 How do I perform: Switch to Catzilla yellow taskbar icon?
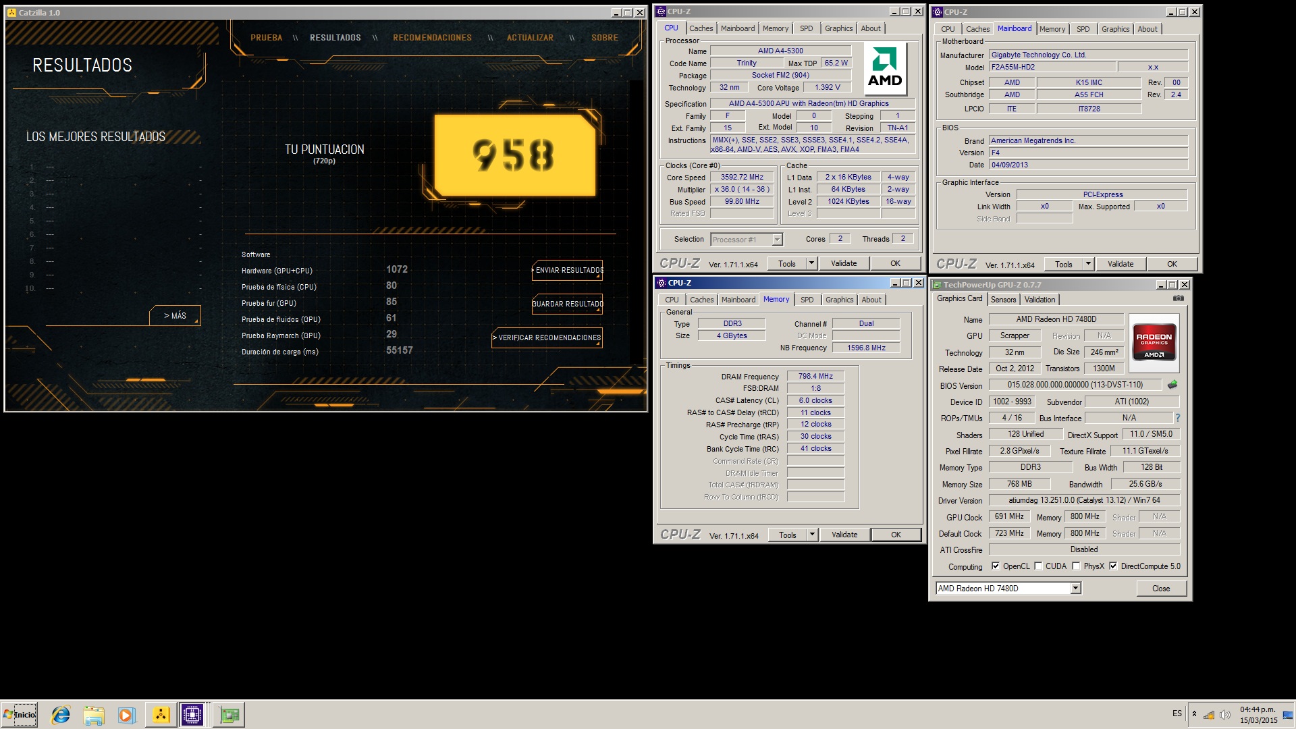click(x=161, y=715)
